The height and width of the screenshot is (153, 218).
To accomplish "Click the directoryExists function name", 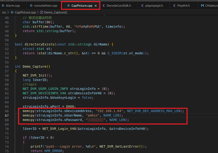I will [39, 44].
